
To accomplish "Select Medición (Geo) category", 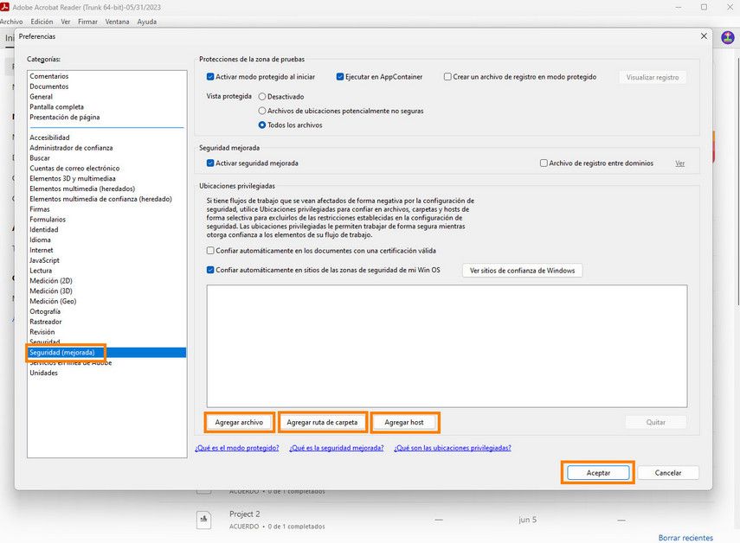I will [x=53, y=301].
